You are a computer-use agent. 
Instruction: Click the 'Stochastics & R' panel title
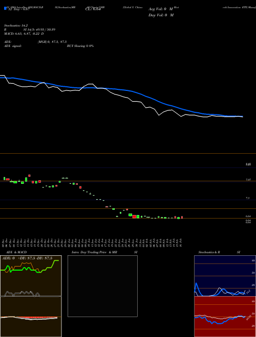(x=209, y=252)
